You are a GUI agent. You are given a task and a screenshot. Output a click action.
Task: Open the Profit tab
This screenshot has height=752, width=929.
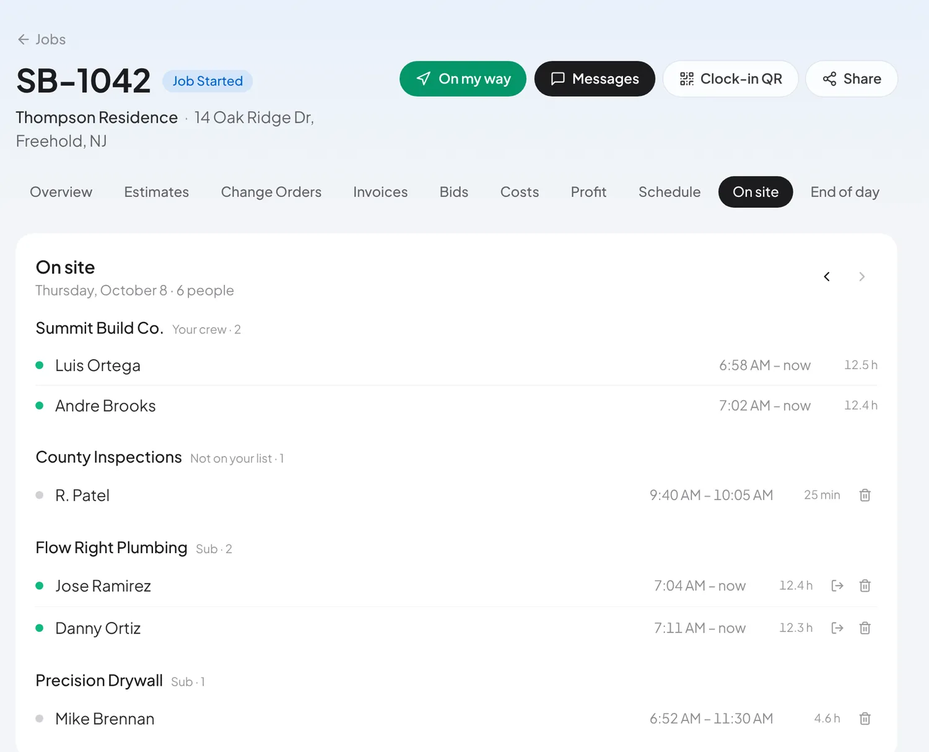[x=588, y=192]
